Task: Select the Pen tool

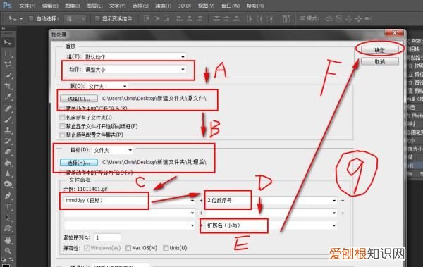Action: click(x=8, y=196)
